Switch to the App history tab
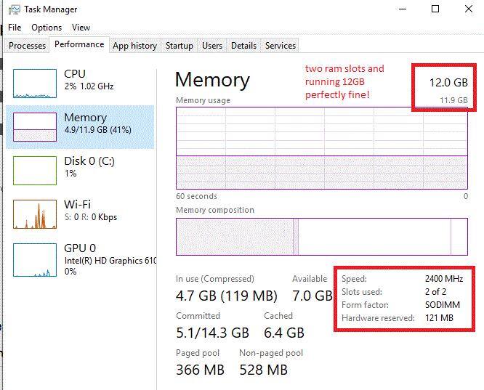The image size is (484, 390). pos(134,46)
